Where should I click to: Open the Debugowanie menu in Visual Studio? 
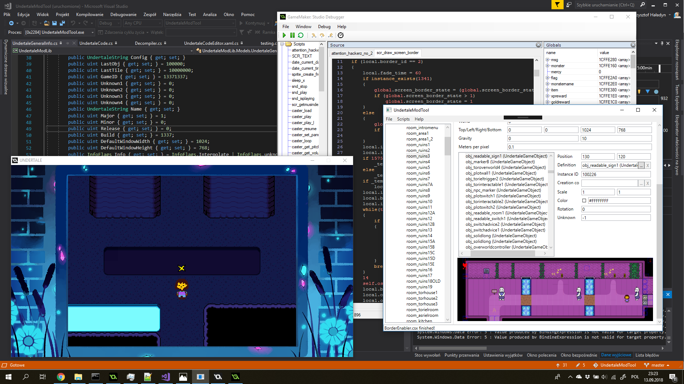[x=123, y=15]
